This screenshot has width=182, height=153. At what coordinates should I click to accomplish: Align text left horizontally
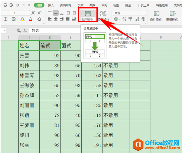pos(50,19)
